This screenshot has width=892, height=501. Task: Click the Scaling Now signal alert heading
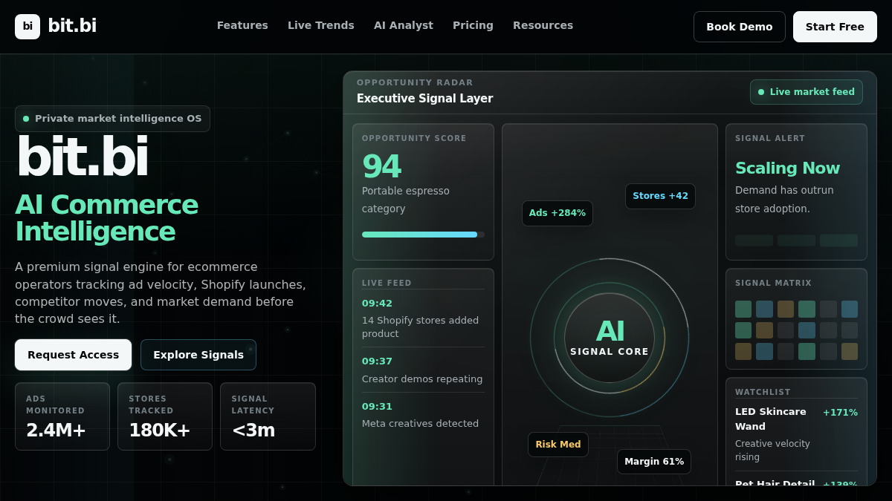click(x=787, y=168)
